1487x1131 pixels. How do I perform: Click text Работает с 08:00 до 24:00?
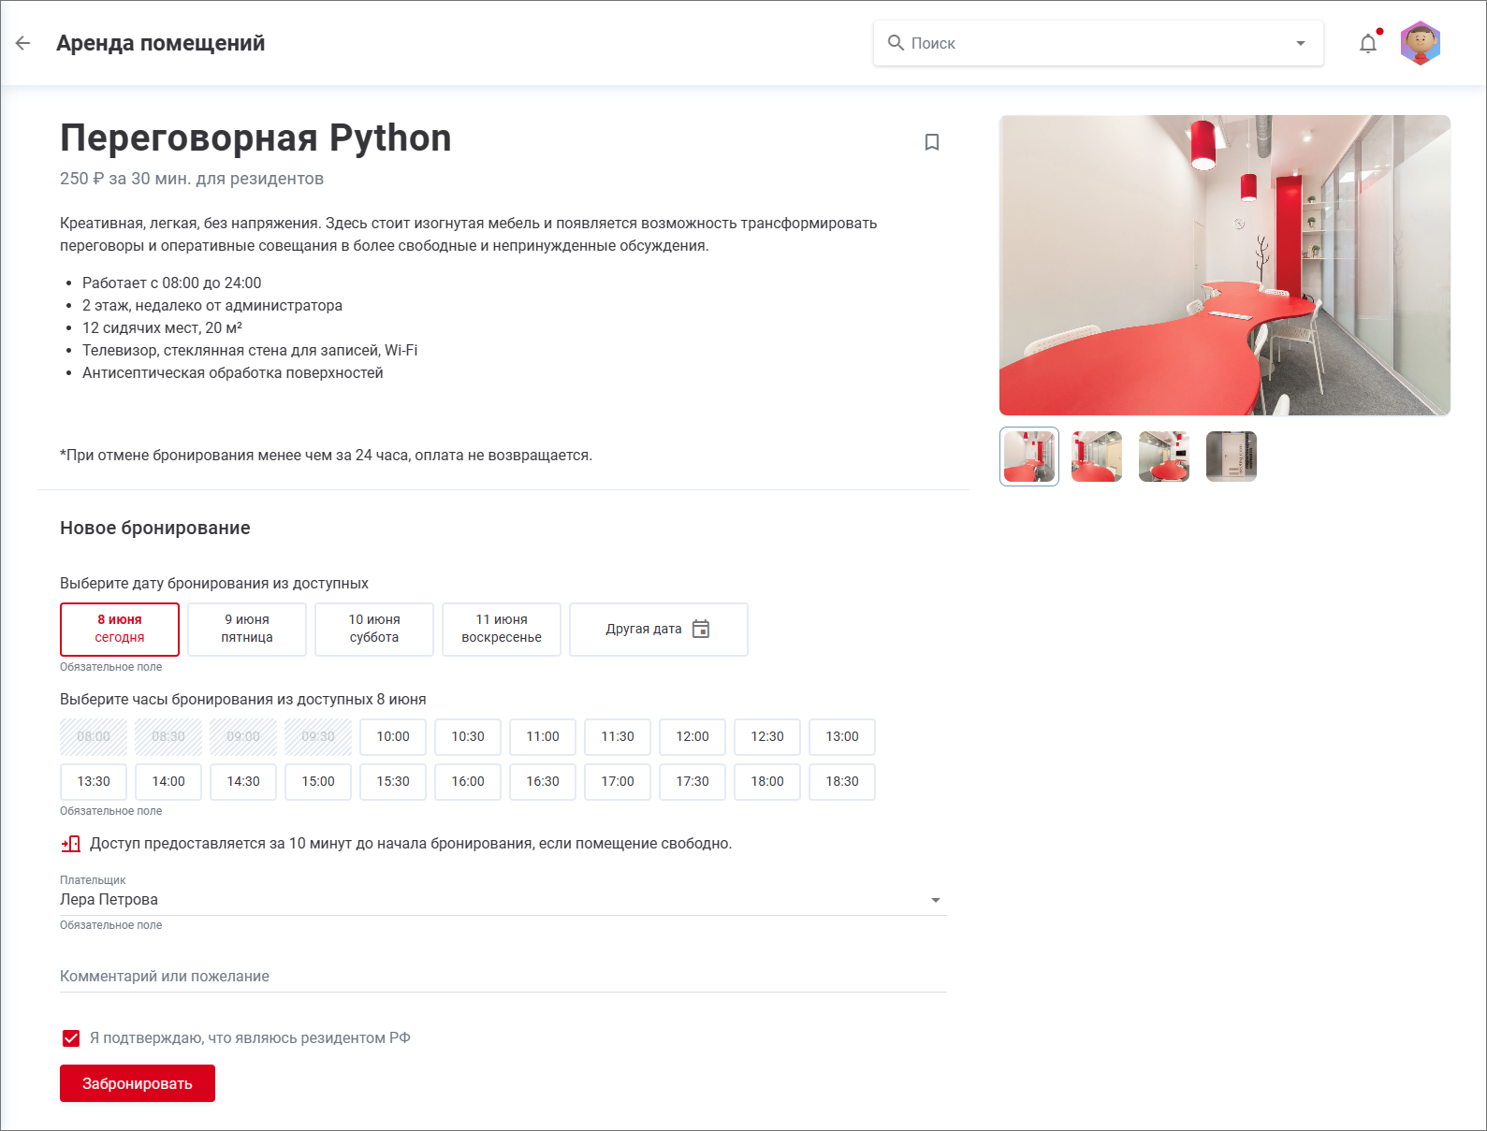tap(172, 283)
